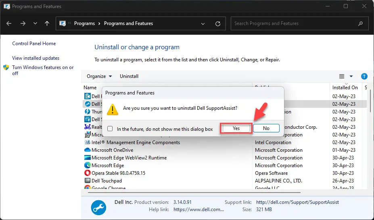Select the Intel Management Engine Components row
The height and width of the screenshot is (220, 374).
tap(224, 142)
